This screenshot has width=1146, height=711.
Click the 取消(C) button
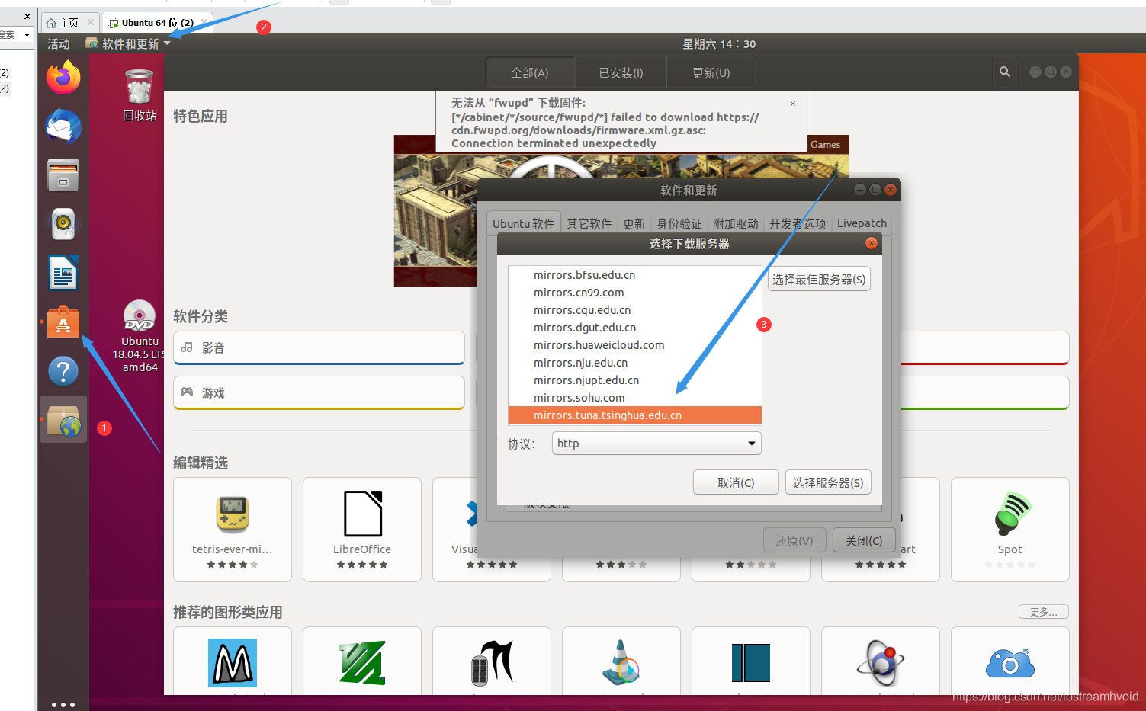pyautogui.click(x=736, y=482)
